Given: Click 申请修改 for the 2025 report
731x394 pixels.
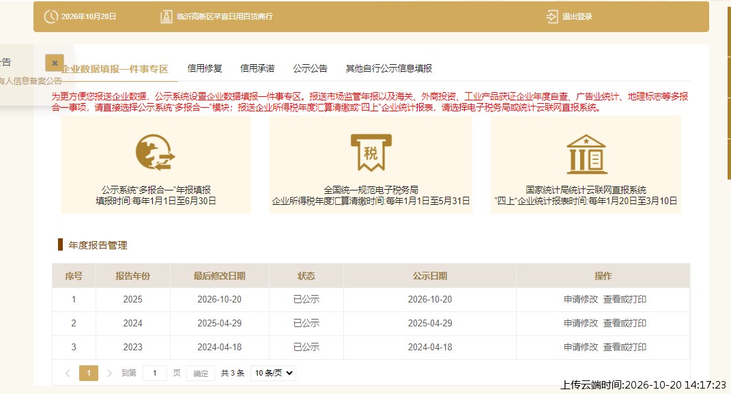Looking at the screenshot, I should point(580,299).
